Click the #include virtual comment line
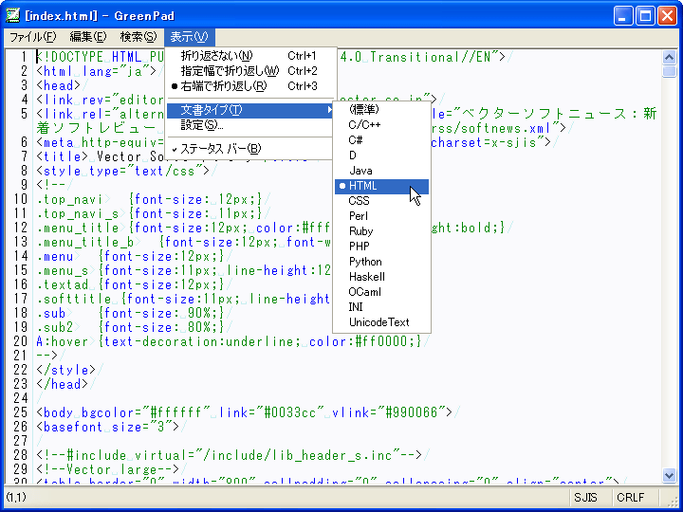The width and height of the screenshot is (683, 512). point(230,455)
